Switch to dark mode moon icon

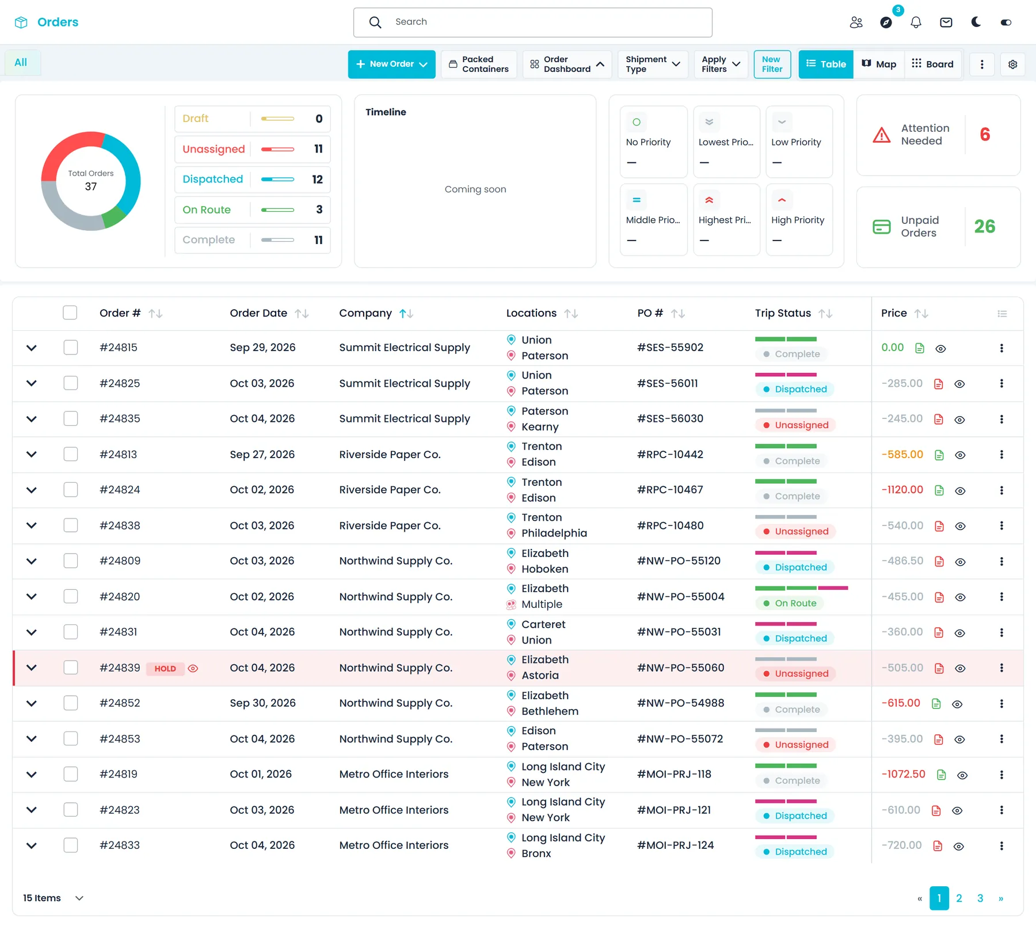pyautogui.click(x=976, y=22)
